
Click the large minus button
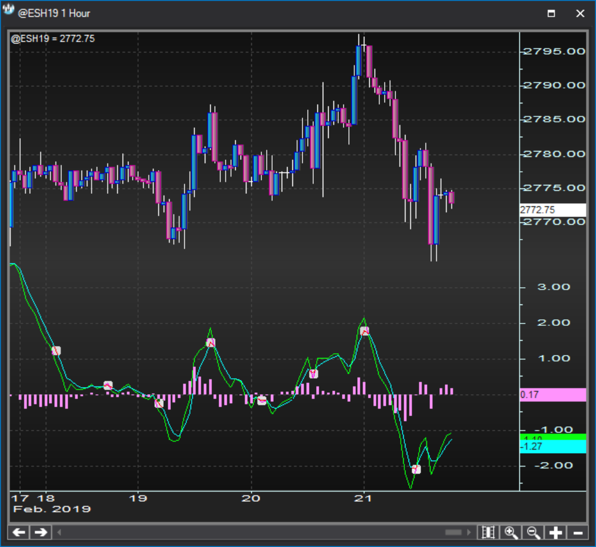pyautogui.click(x=578, y=533)
